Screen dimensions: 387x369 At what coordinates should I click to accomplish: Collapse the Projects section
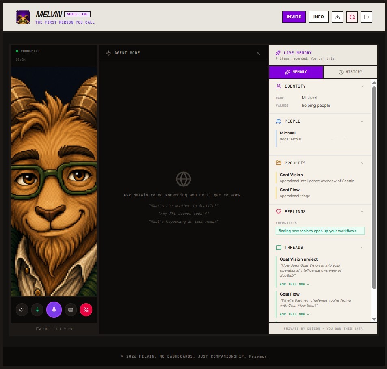click(362, 163)
